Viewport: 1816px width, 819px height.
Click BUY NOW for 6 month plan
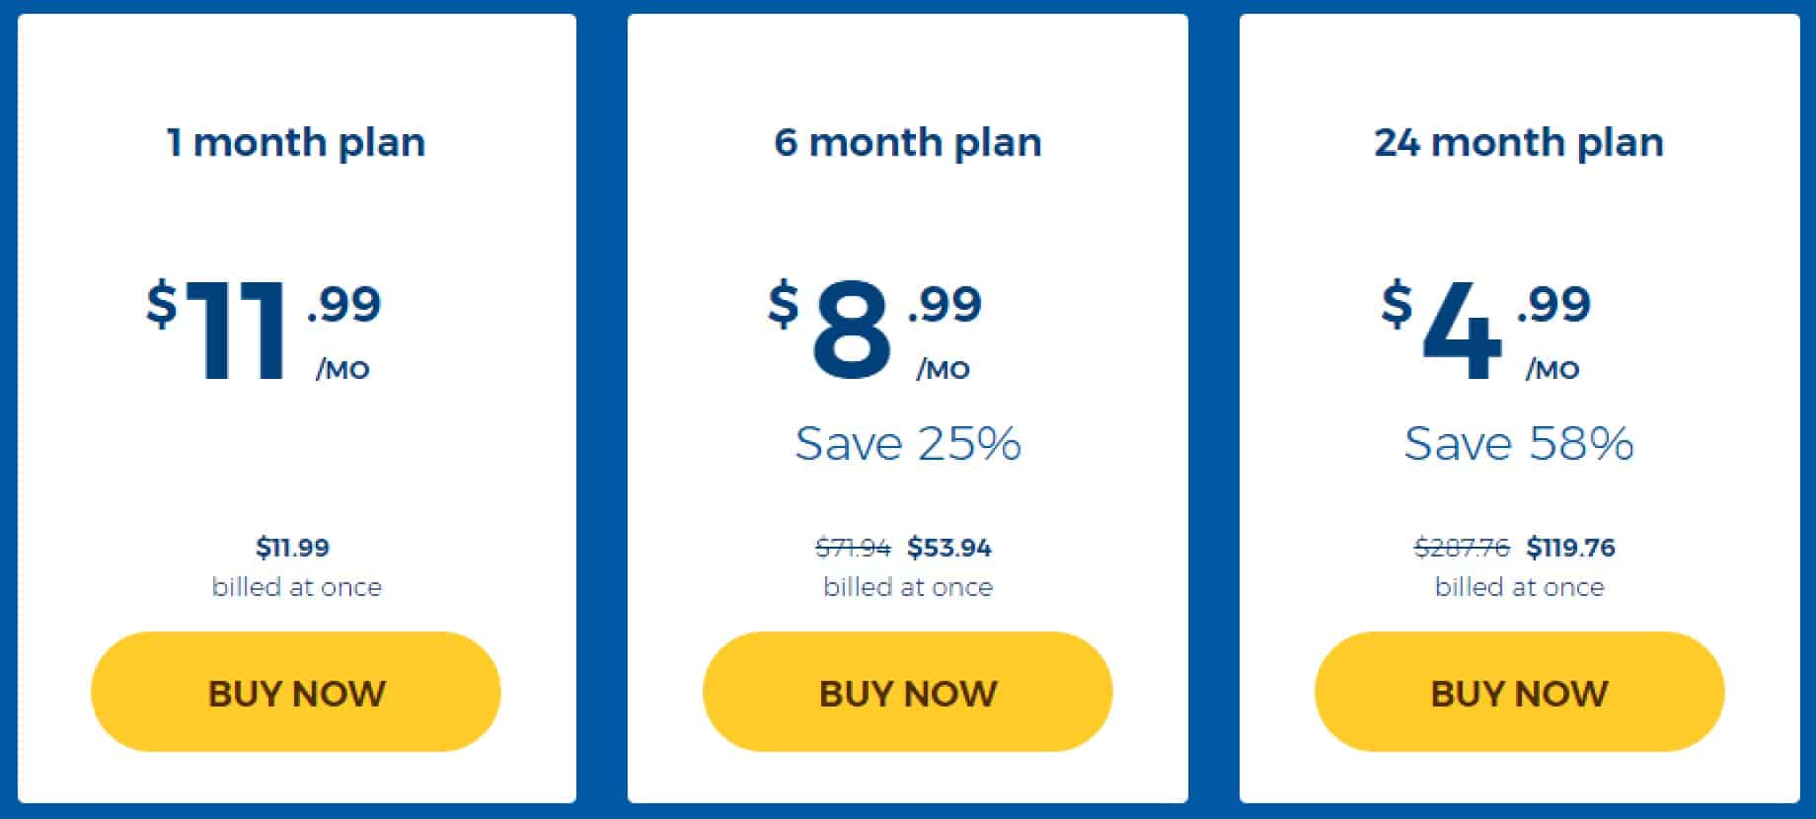(908, 692)
